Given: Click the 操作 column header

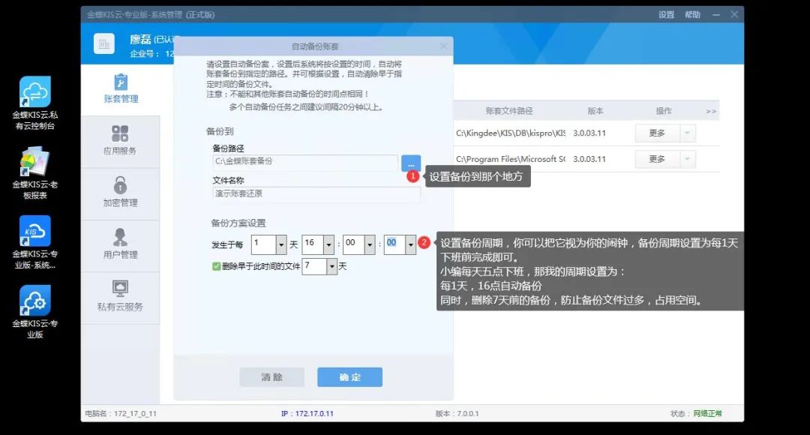Looking at the screenshot, I should click(x=663, y=110).
